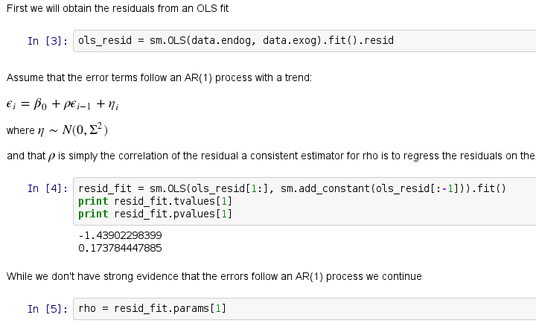Viewport: 536px width, 335px height.
Task: Click resid_fit.params[1] in the last cell
Action: coord(170,308)
